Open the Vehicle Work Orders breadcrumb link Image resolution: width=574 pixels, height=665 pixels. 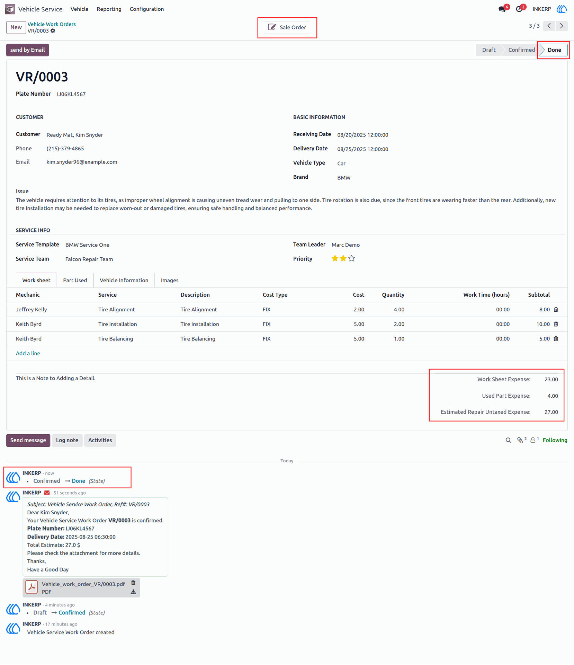click(x=52, y=24)
